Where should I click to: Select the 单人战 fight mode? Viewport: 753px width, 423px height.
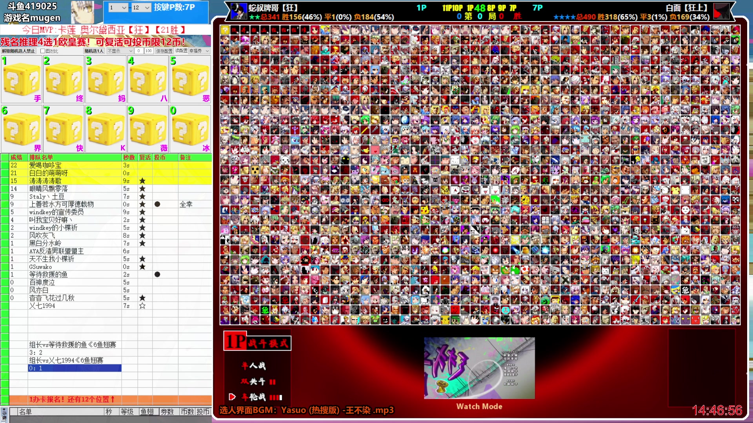(254, 365)
